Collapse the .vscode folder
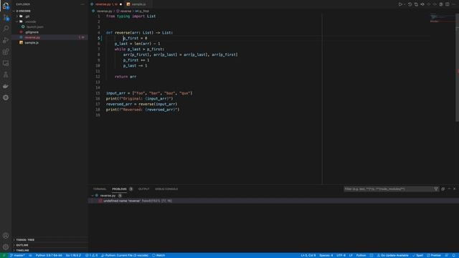This screenshot has height=258, width=459. click(x=49, y=21)
